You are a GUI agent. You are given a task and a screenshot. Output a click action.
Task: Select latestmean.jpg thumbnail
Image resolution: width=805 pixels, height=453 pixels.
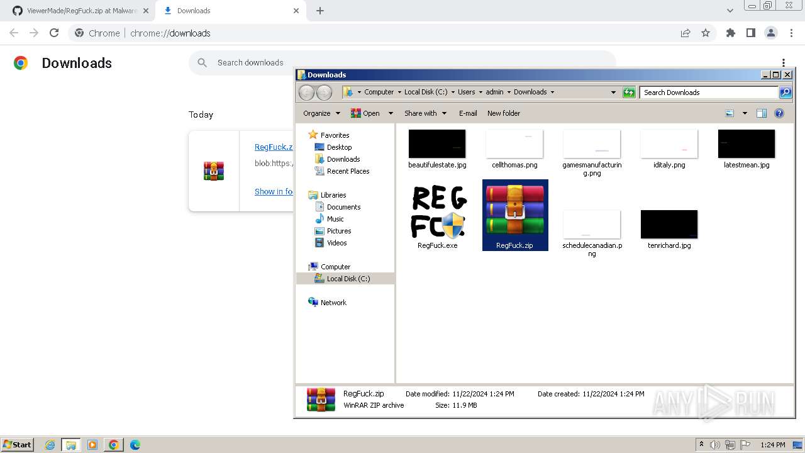click(747, 144)
